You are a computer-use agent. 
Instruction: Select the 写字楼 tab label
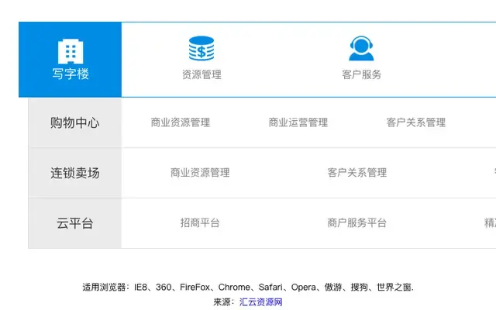[x=71, y=74]
